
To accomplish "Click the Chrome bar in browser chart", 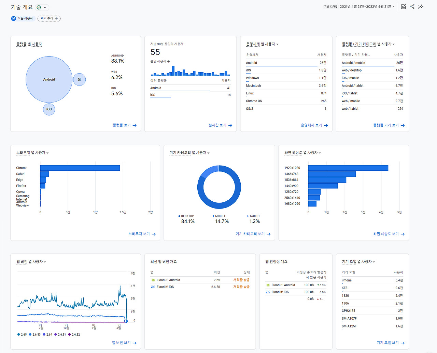I will (x=80, y=168).
